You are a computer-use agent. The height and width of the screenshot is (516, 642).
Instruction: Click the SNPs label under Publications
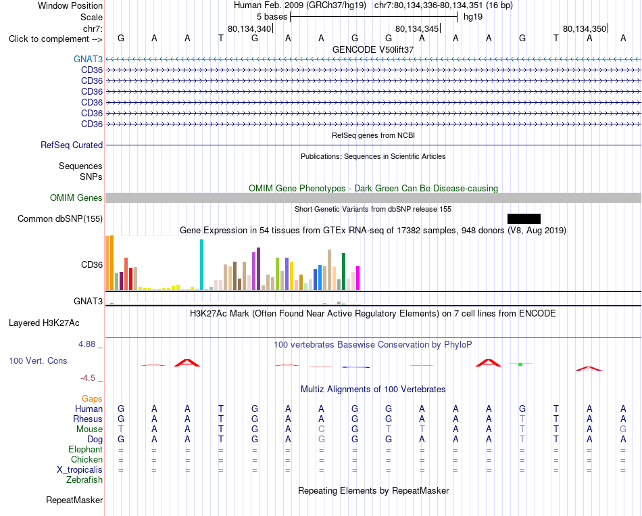tap(91, 177)
